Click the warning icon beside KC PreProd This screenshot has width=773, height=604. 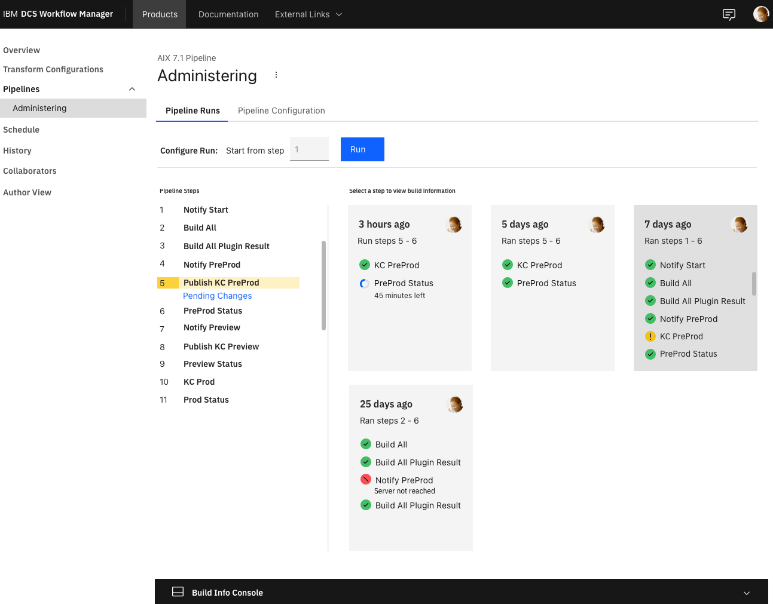click(650, 336)
